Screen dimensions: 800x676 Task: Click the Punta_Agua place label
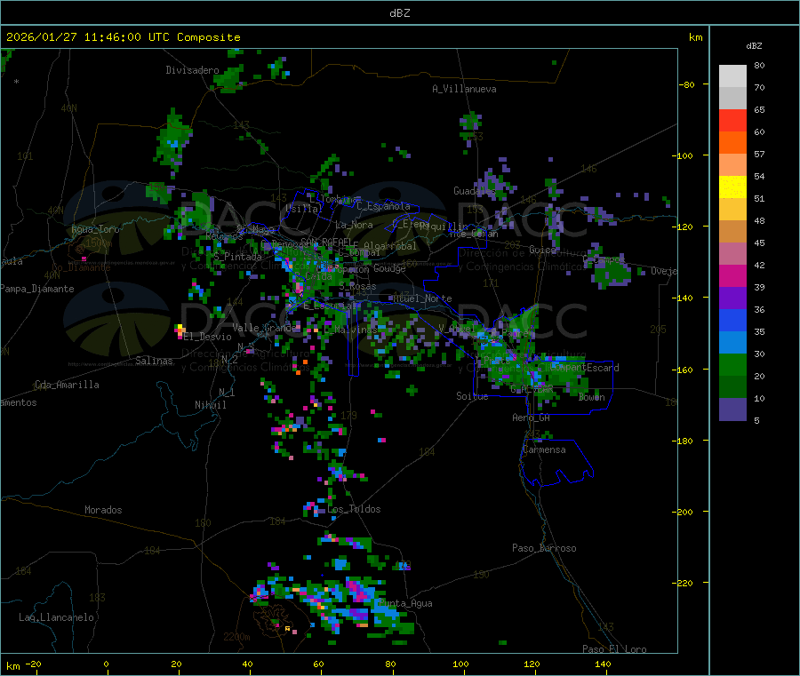click(405, 604)
